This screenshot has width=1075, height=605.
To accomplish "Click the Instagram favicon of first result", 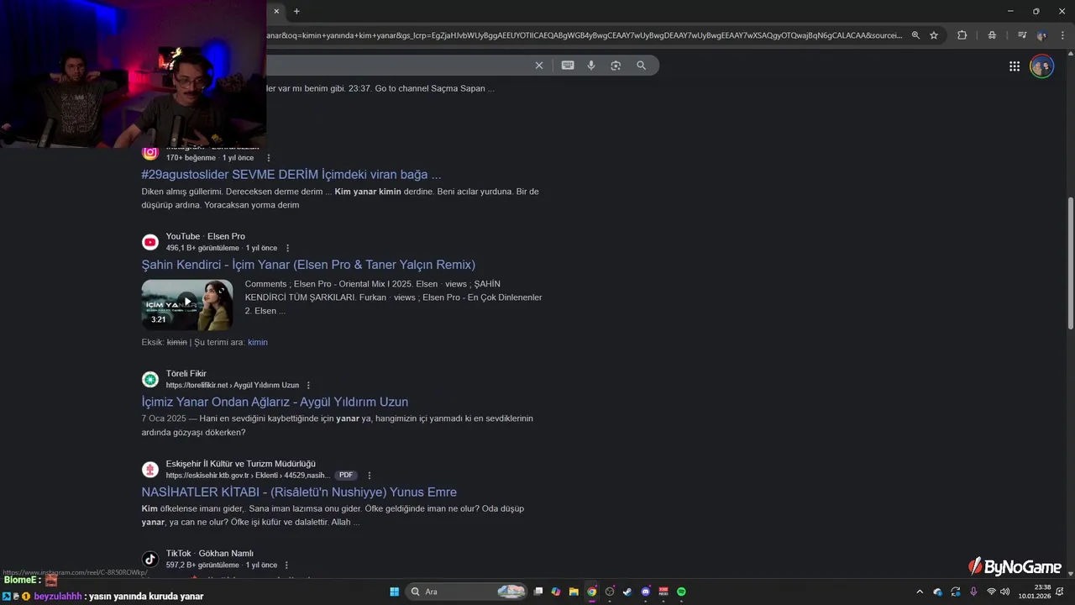I will tap(150, 152).
